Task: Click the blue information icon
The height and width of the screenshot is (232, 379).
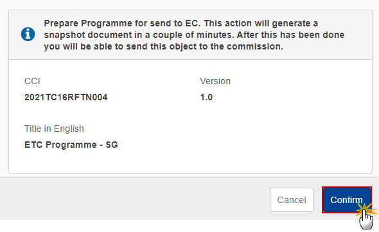Action: point(28,34)
